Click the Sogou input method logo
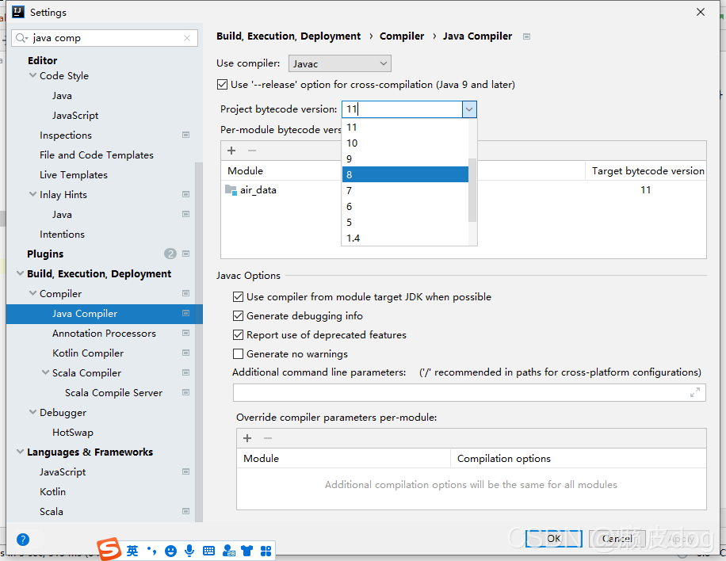 [x=109, y=550]
